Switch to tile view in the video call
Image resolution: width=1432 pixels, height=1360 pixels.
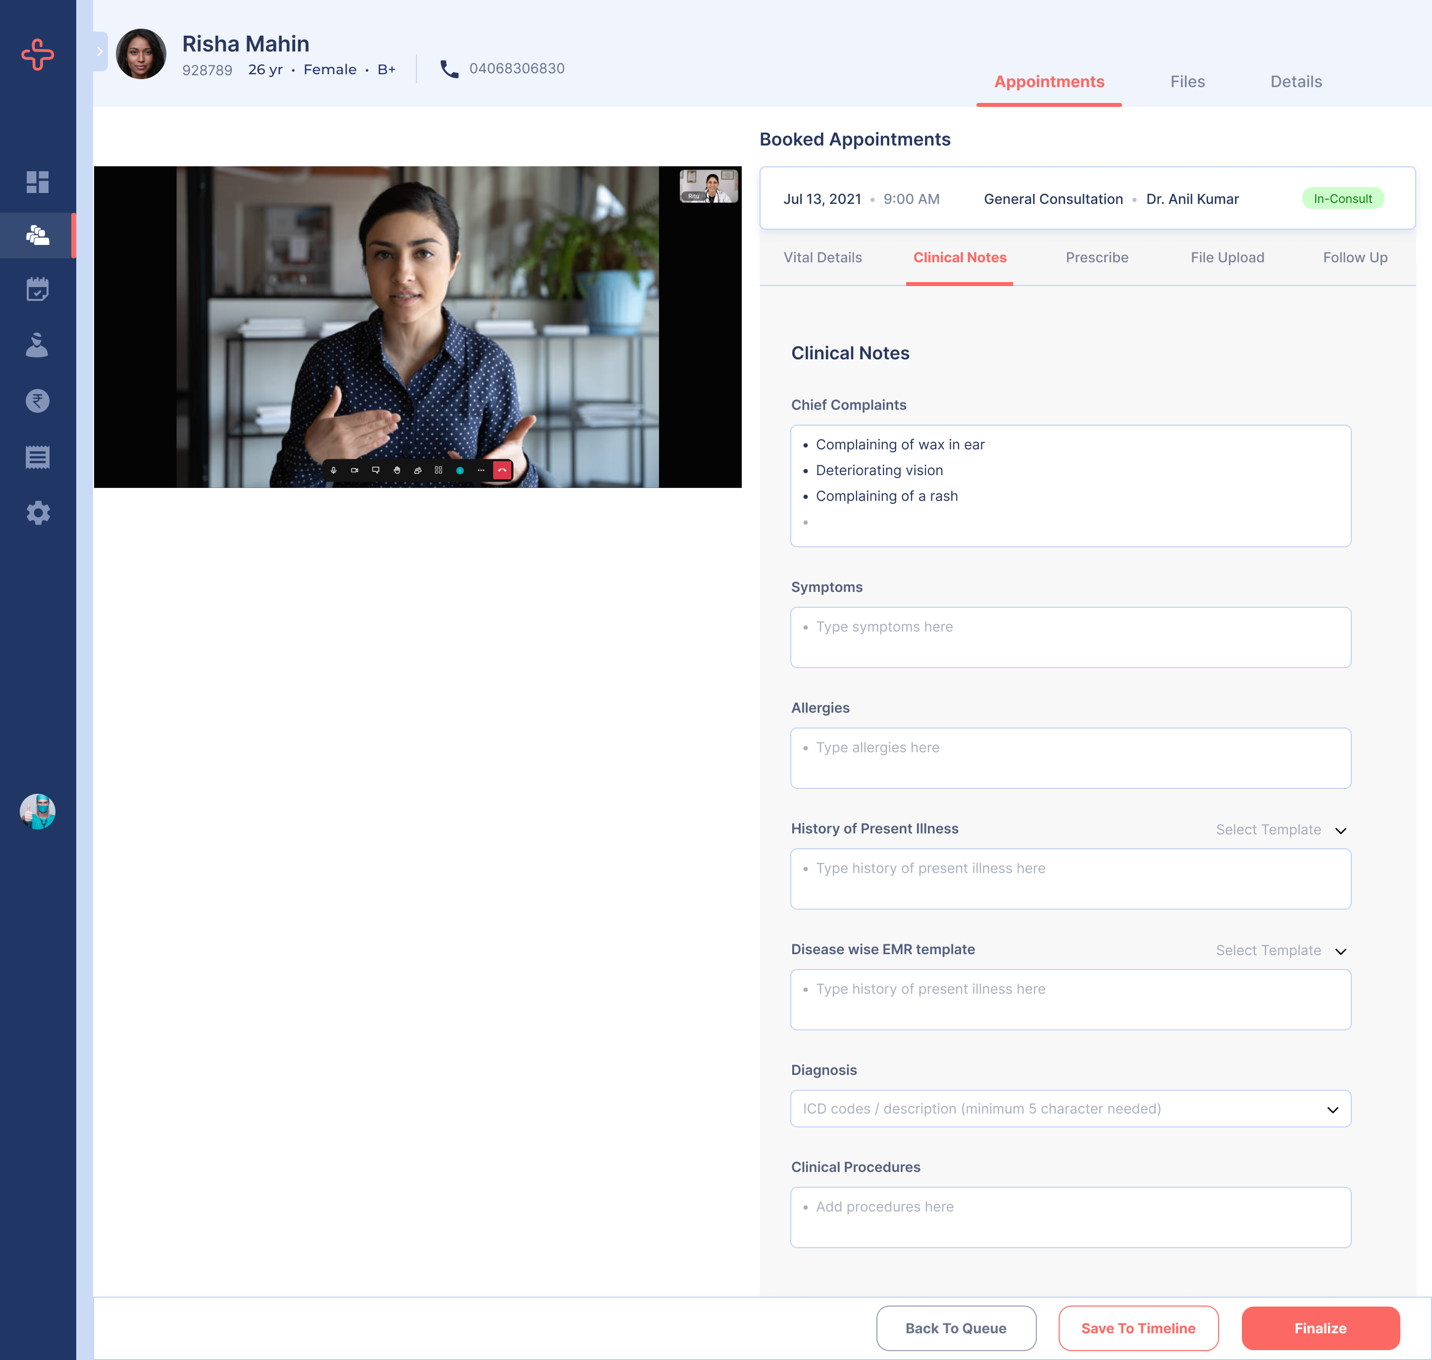click(439, 471)
